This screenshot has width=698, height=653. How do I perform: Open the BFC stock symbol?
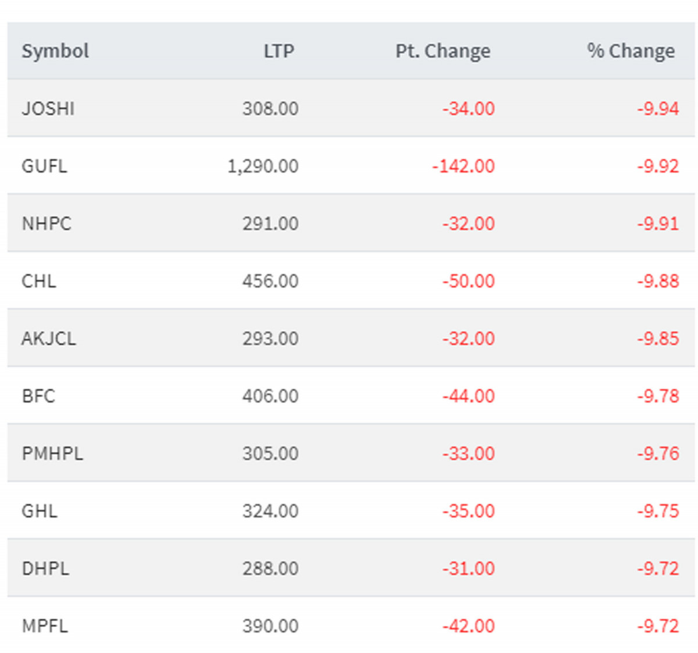[x=38, y=396]
